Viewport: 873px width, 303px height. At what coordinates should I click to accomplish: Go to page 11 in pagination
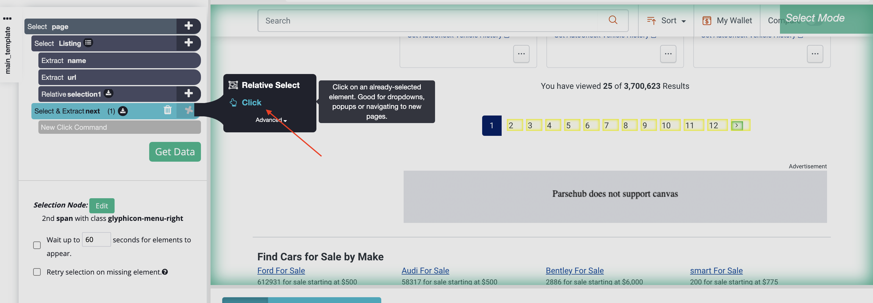pos(694,125)
